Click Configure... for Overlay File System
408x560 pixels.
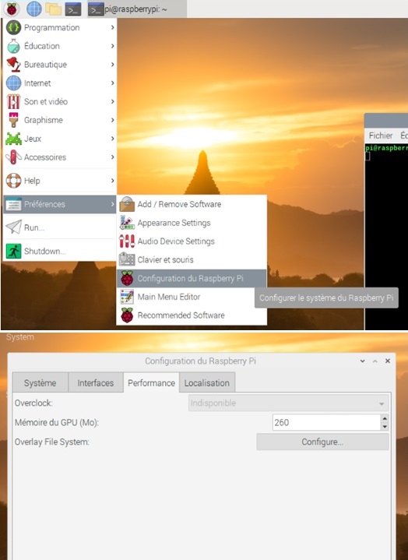[322, 442]
